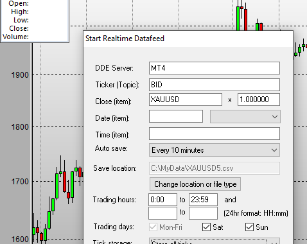Click the tall green candlestick near 1700
The image size is (307, 244).
coord(57,186)
